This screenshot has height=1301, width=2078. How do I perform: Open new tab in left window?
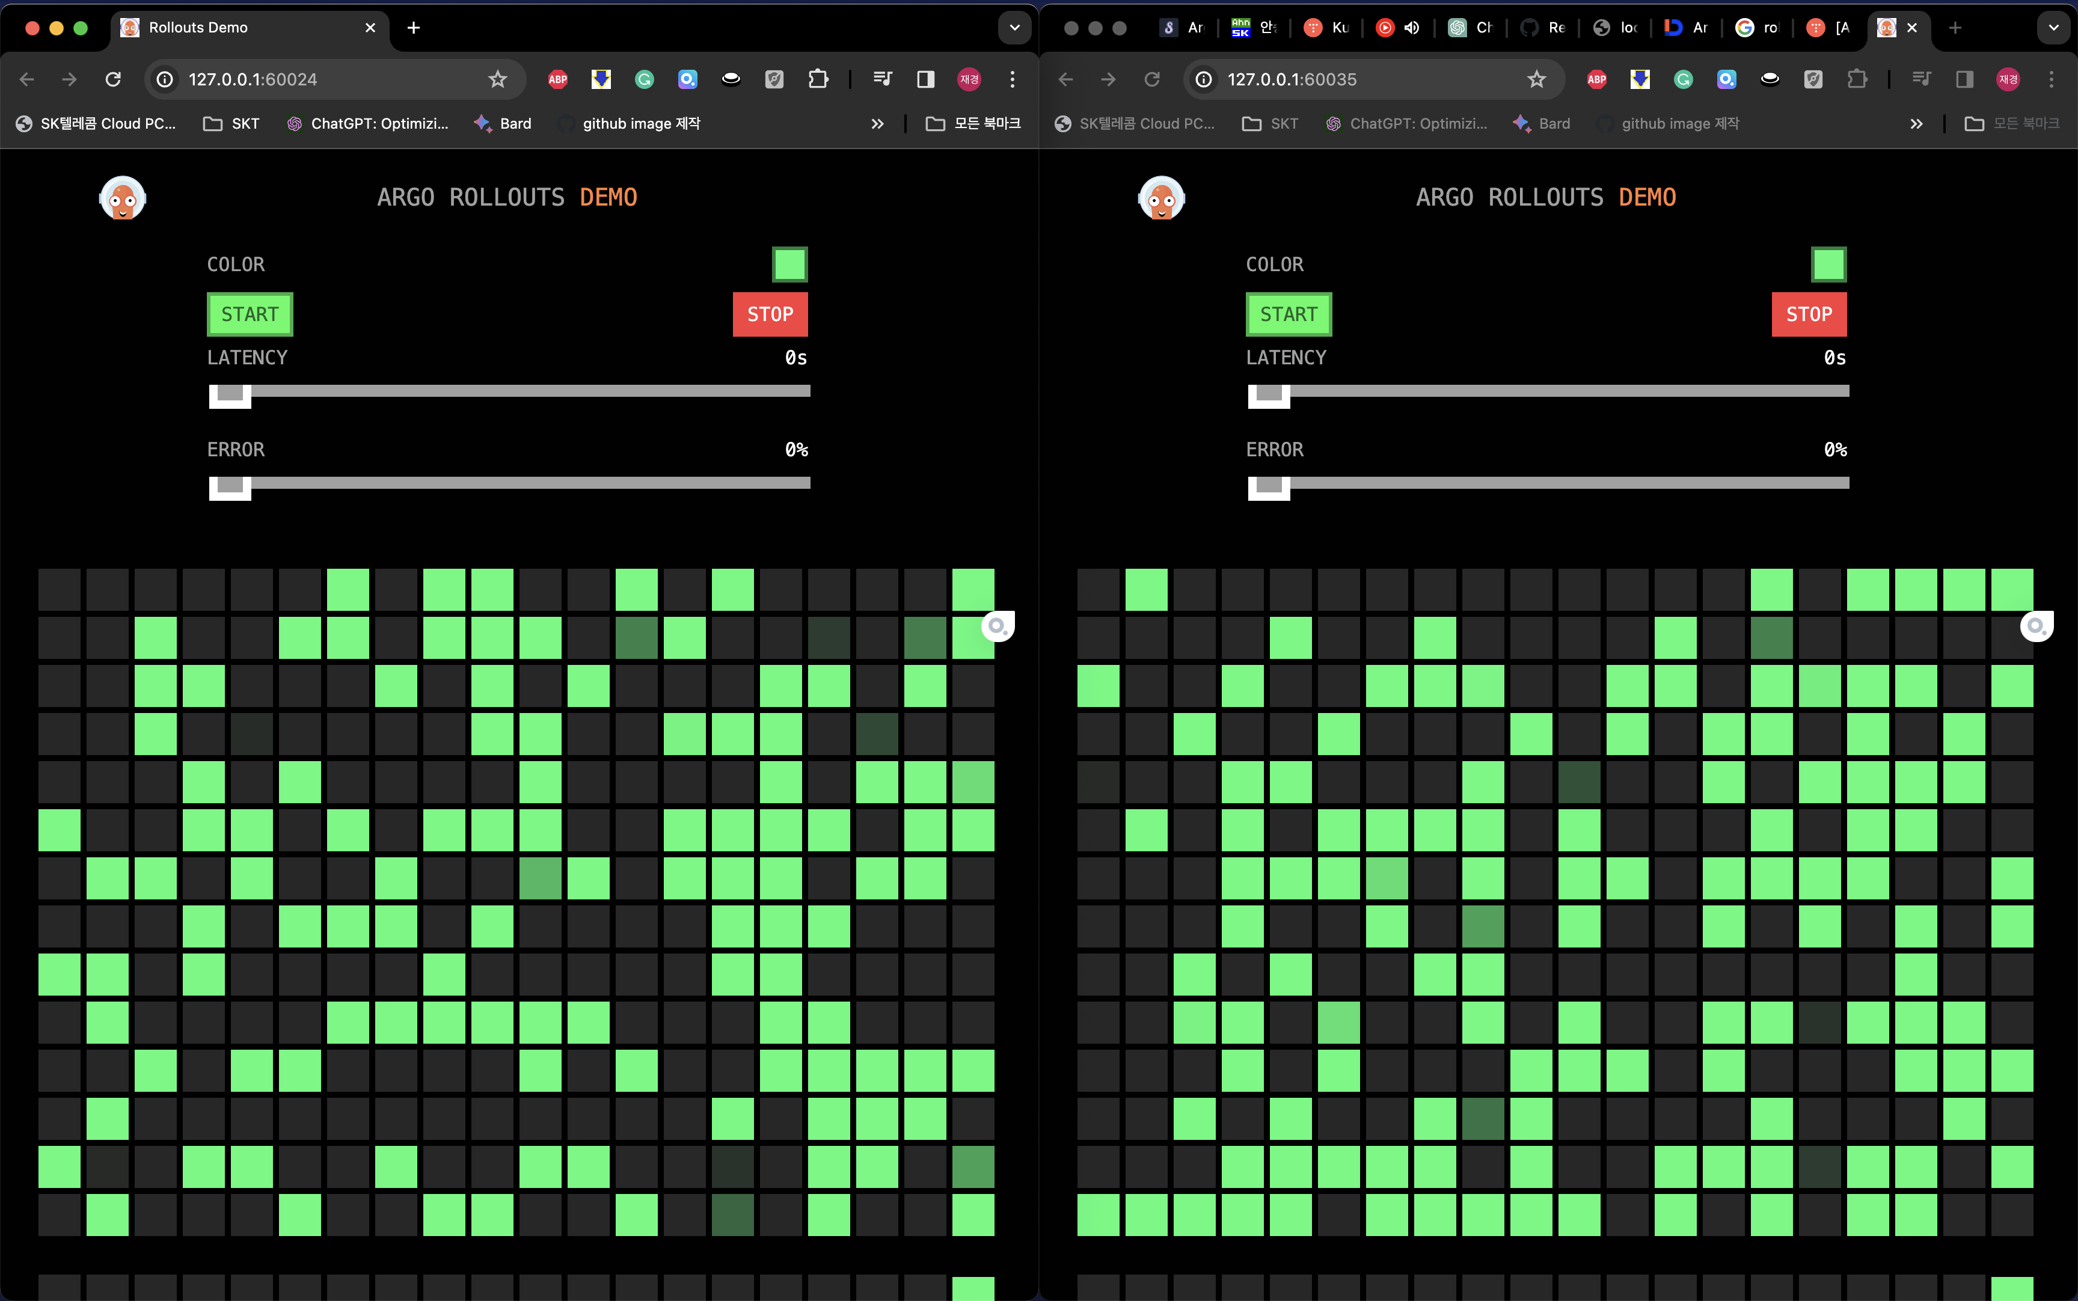pyautogui.click(x=414, y=28)
